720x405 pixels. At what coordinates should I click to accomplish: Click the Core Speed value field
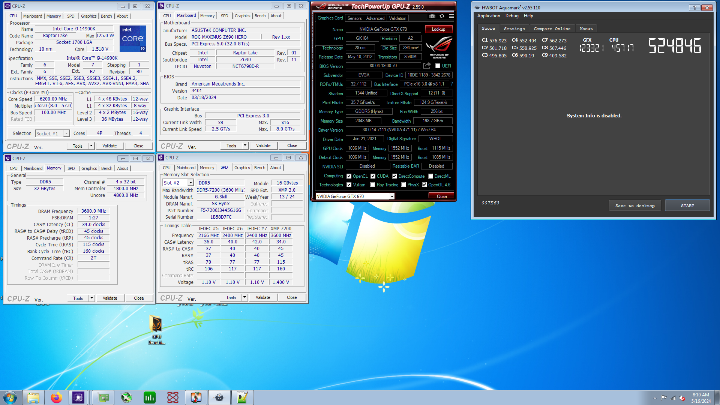pyautogui.click(x=53, y=99)
